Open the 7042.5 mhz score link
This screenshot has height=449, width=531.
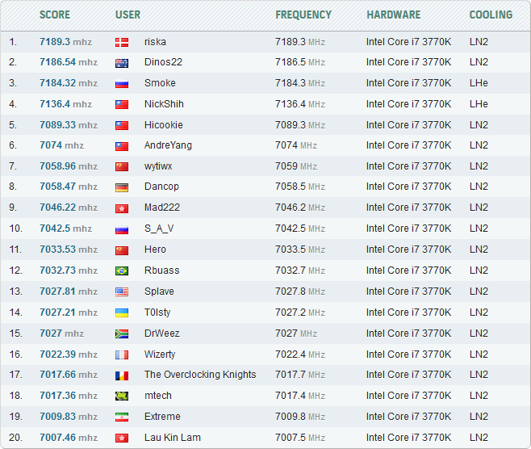[x=65, y=229]
